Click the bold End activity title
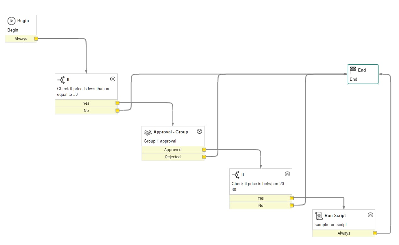Viewport: 399px width, 245px height. [362, 70]
